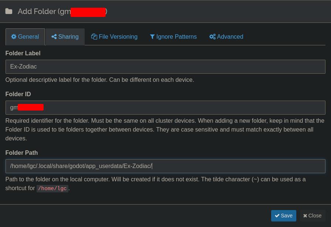The width and height of the screenshot is (331, 227).
Task: Click the copy icon beside File Versioning
Action: pos(94,36)
